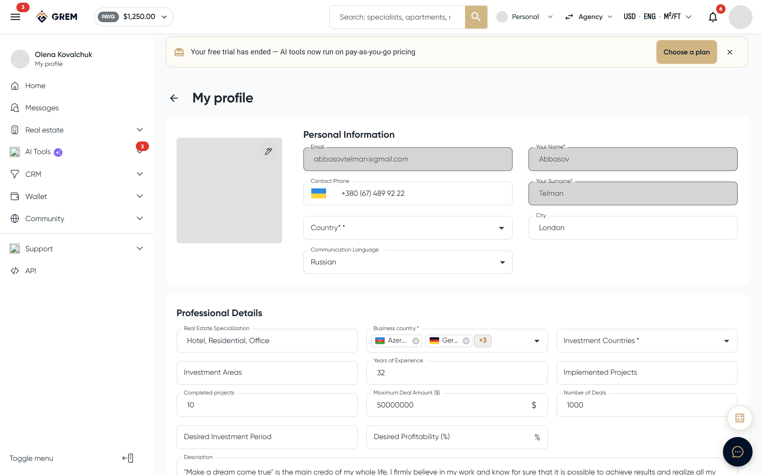The height and width of the screenshot is (475, 761).
Task: Open the notifications bell
Action: pyautogui.click(x=713, y=17)
